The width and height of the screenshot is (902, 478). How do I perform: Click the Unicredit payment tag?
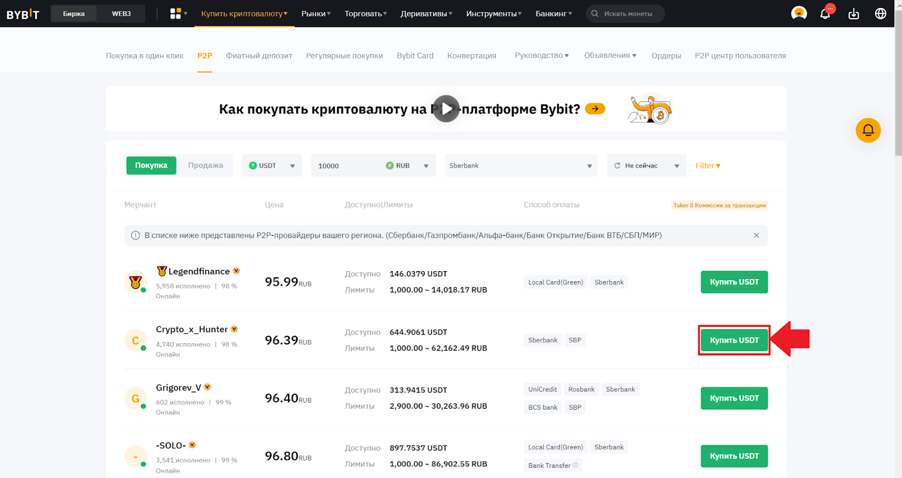542,390
